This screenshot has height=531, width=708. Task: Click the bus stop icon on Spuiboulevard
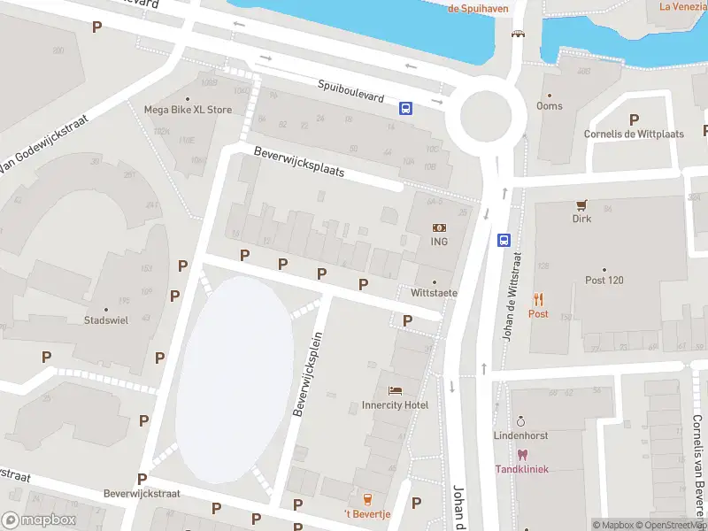[x=405, y=108]
